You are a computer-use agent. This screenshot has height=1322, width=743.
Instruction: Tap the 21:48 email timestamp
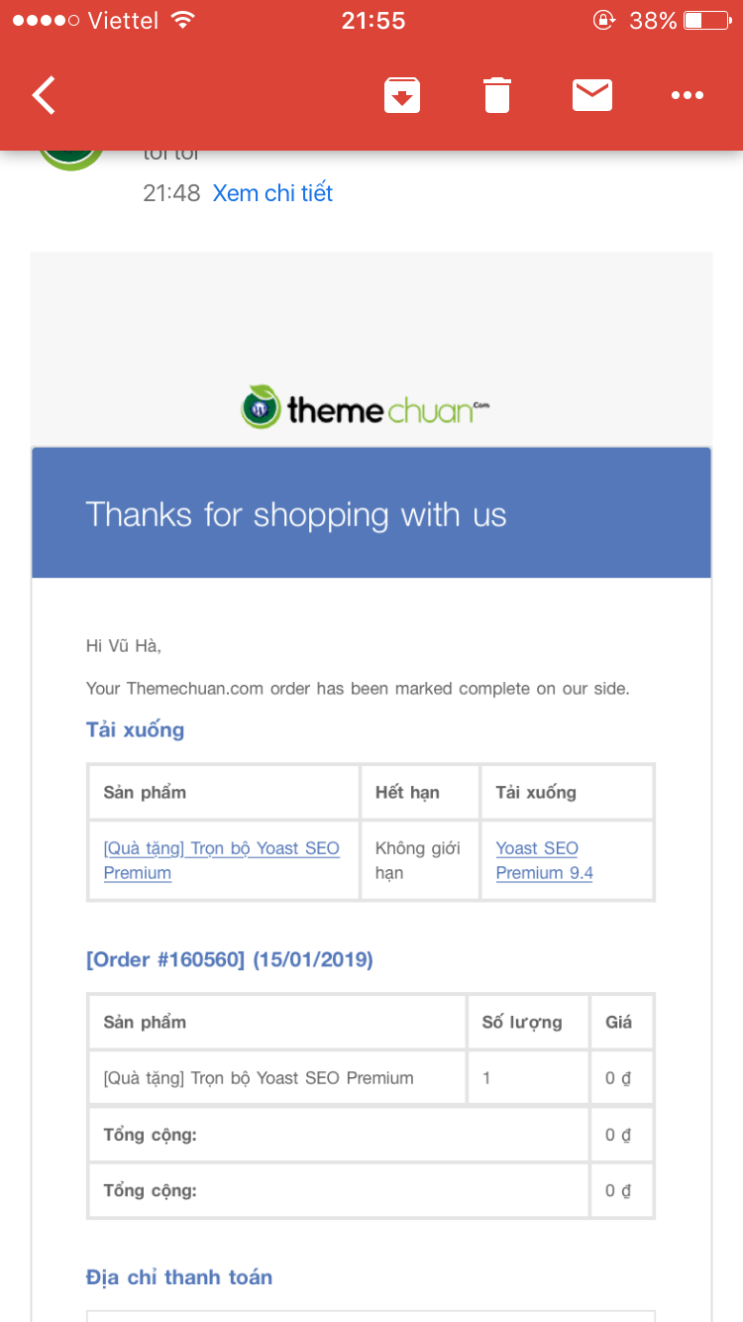click(171, 193)
